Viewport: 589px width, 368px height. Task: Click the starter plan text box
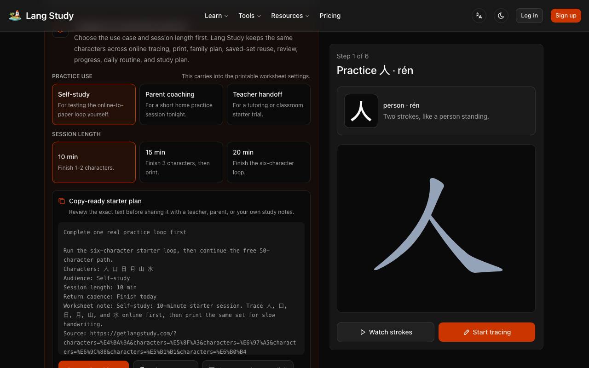click(x=181, y=288)
